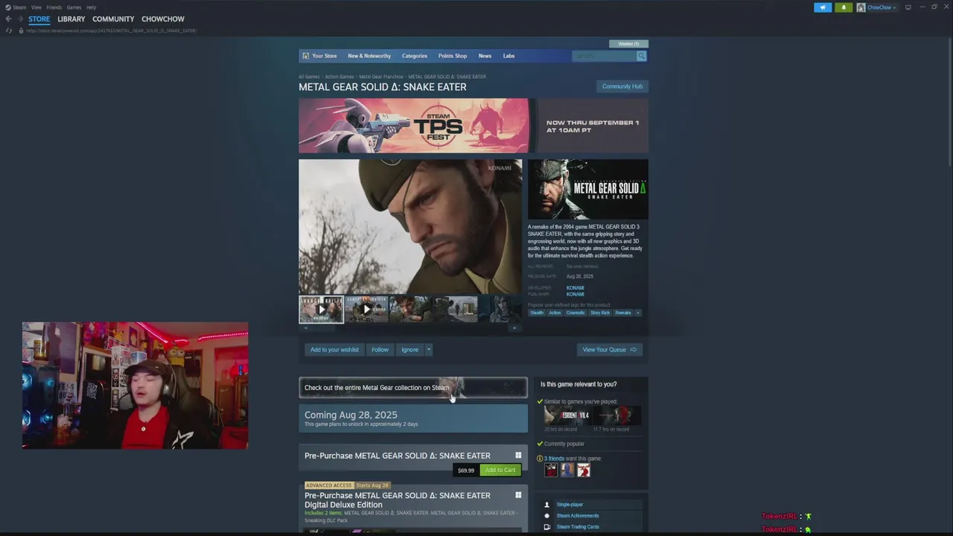The image size is (953, 536).
Task: Open the View menu
Action: point(36,7)
